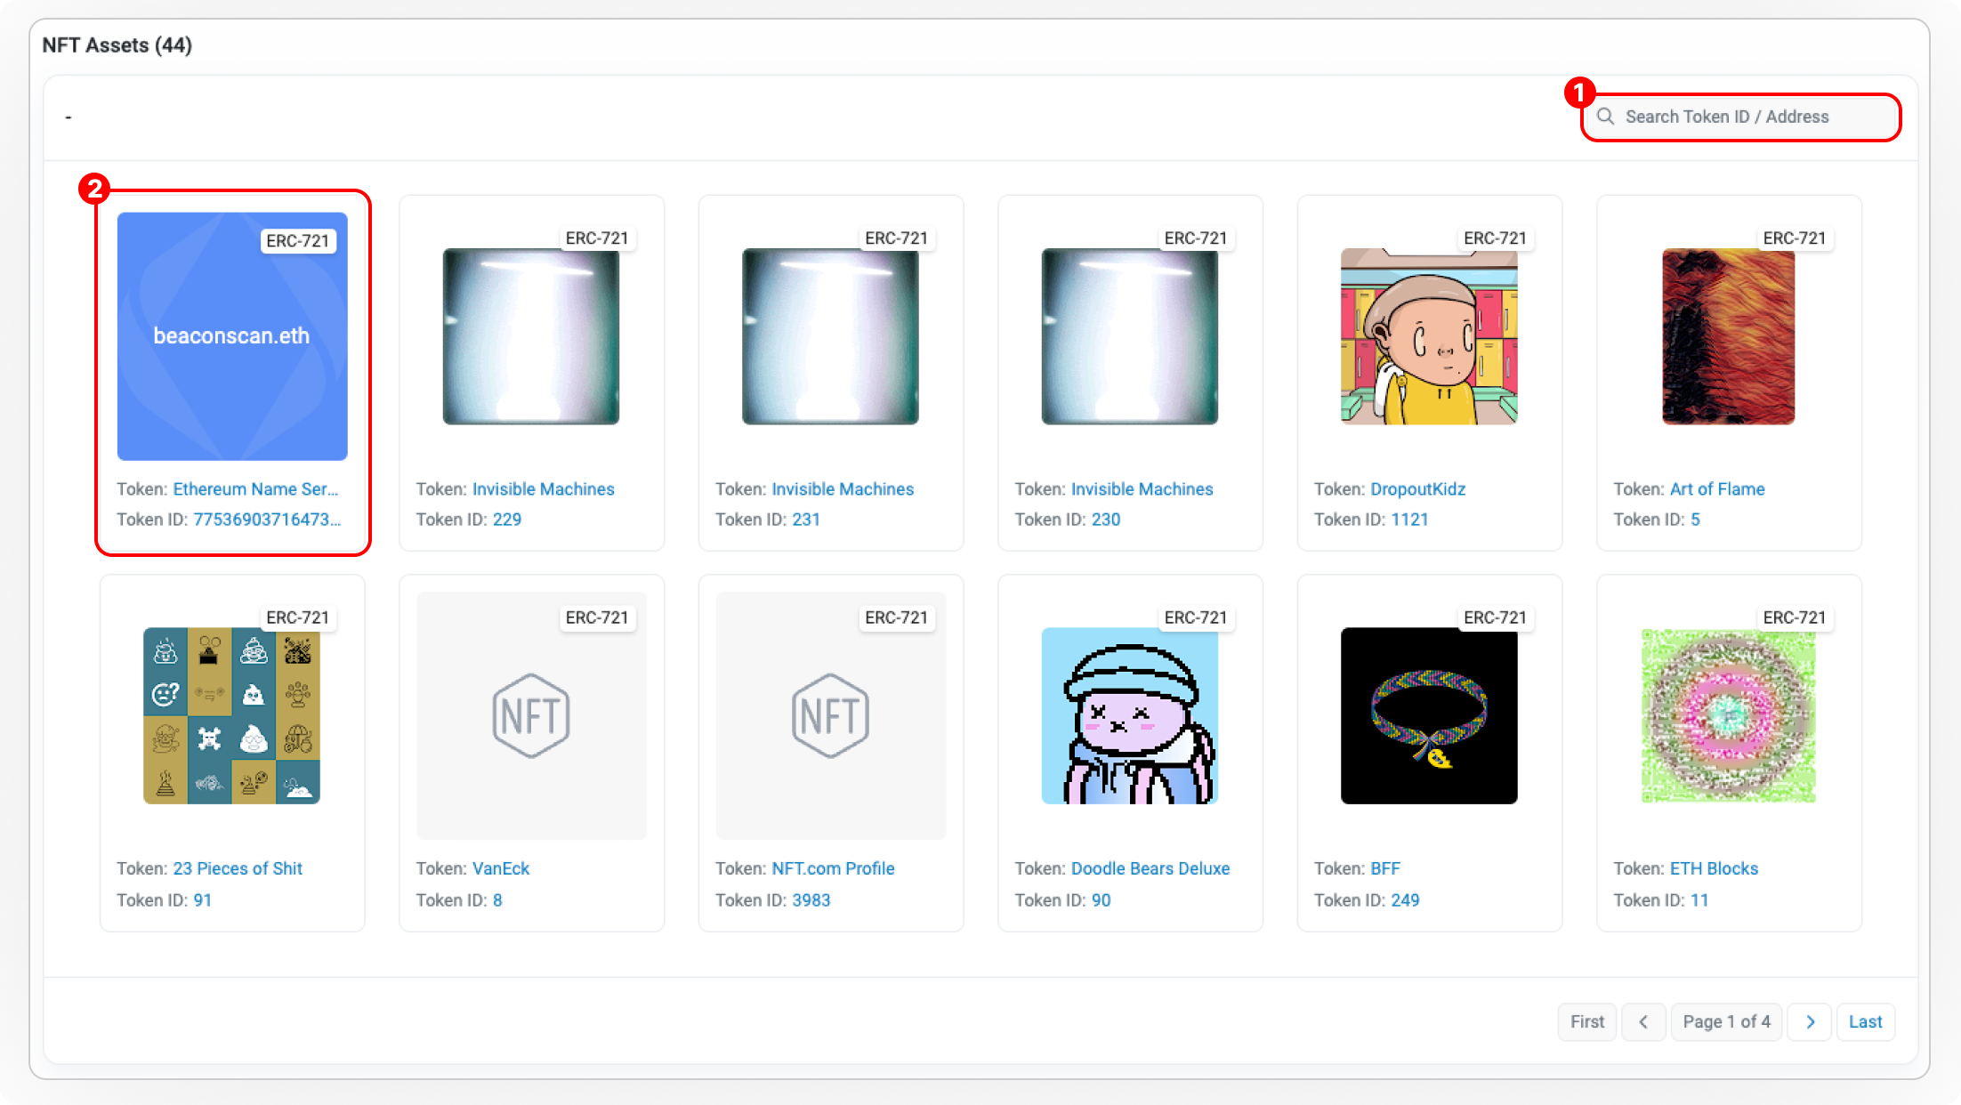The height and width of the screenshot is (1105, 1961).
Task: Open Token ID 229 link
Action: tap(506, 520)
